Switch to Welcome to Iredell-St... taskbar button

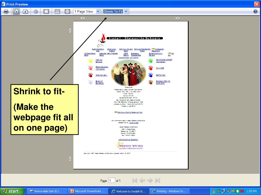click(129, 191)
